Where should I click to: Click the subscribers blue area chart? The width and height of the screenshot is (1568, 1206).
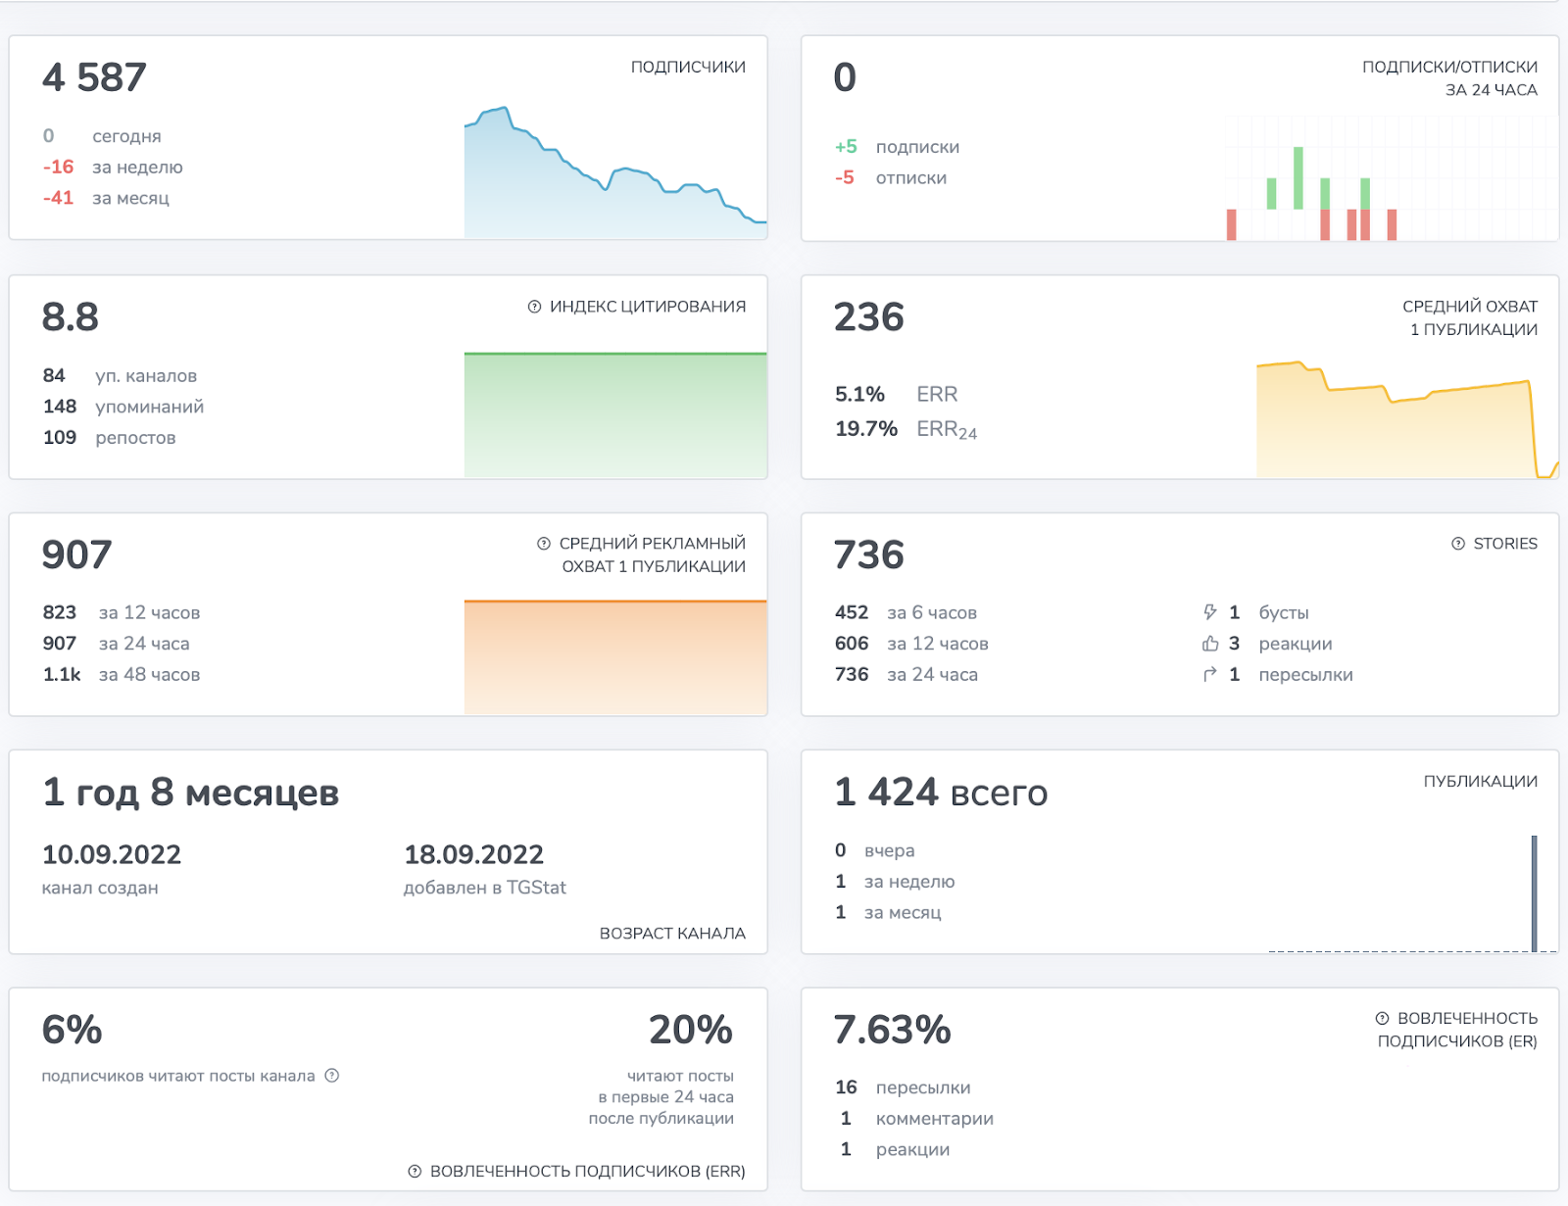615,172
